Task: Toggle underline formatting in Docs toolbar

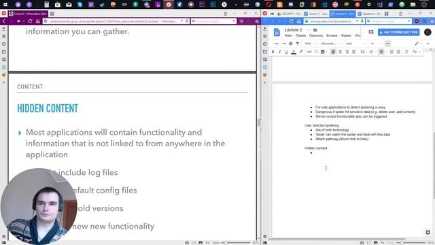Action: coord(286,52)
